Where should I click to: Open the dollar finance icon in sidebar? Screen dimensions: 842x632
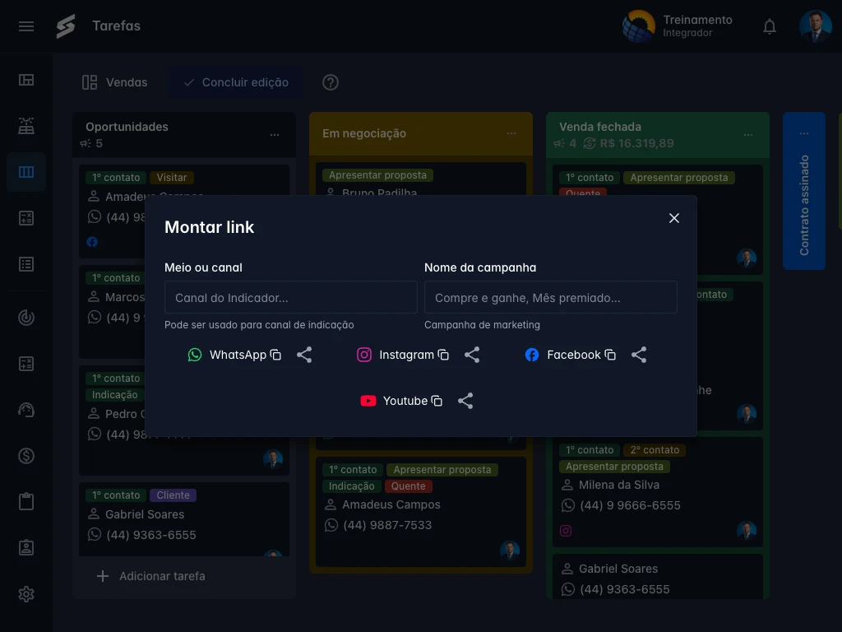26,456
